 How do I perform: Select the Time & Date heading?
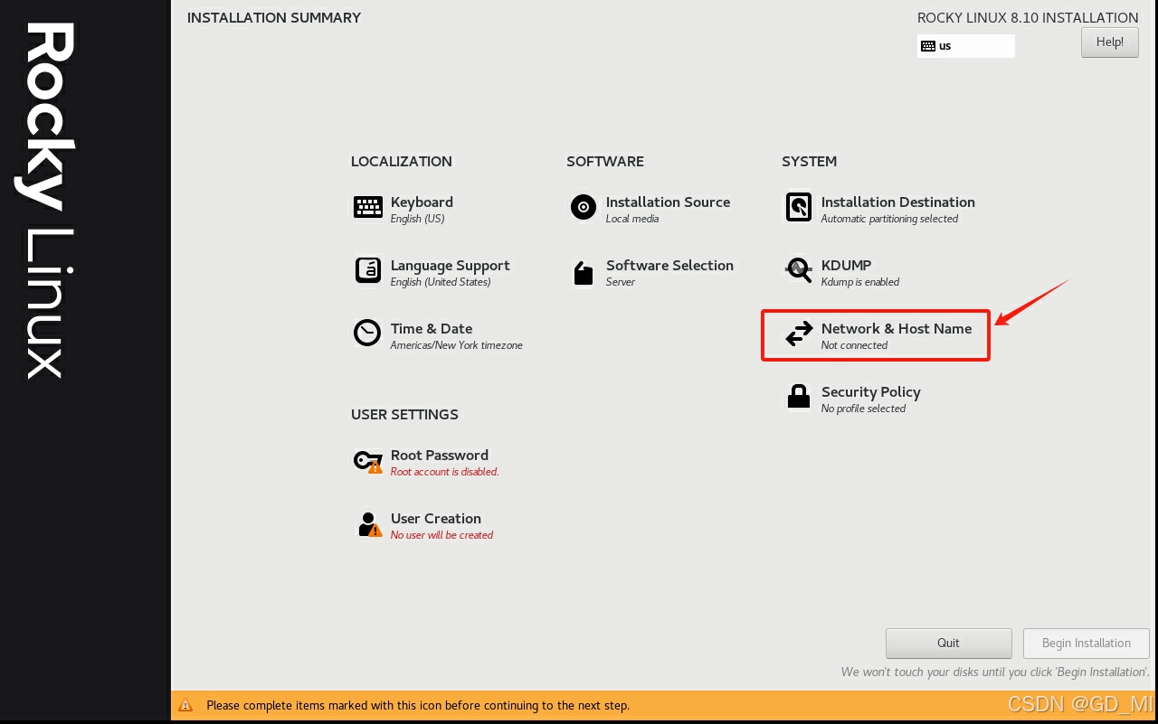tap(432, 328)
